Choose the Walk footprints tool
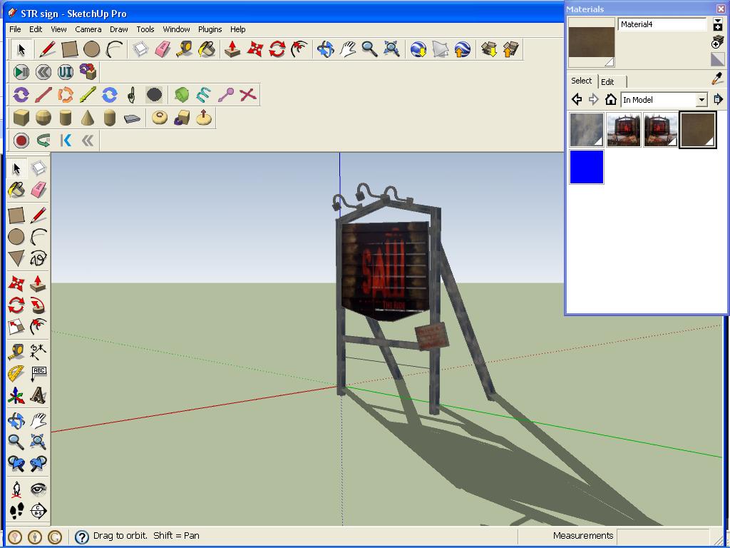Viewport: 730px width, 548px height. (x=16, y=511)
